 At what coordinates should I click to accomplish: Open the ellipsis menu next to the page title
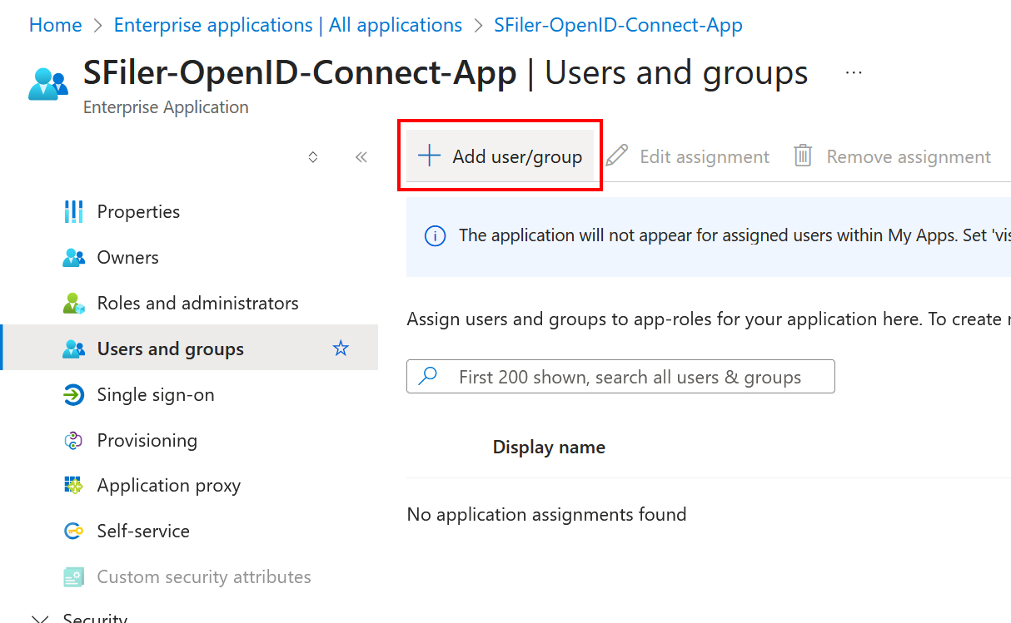pos(854,72)
